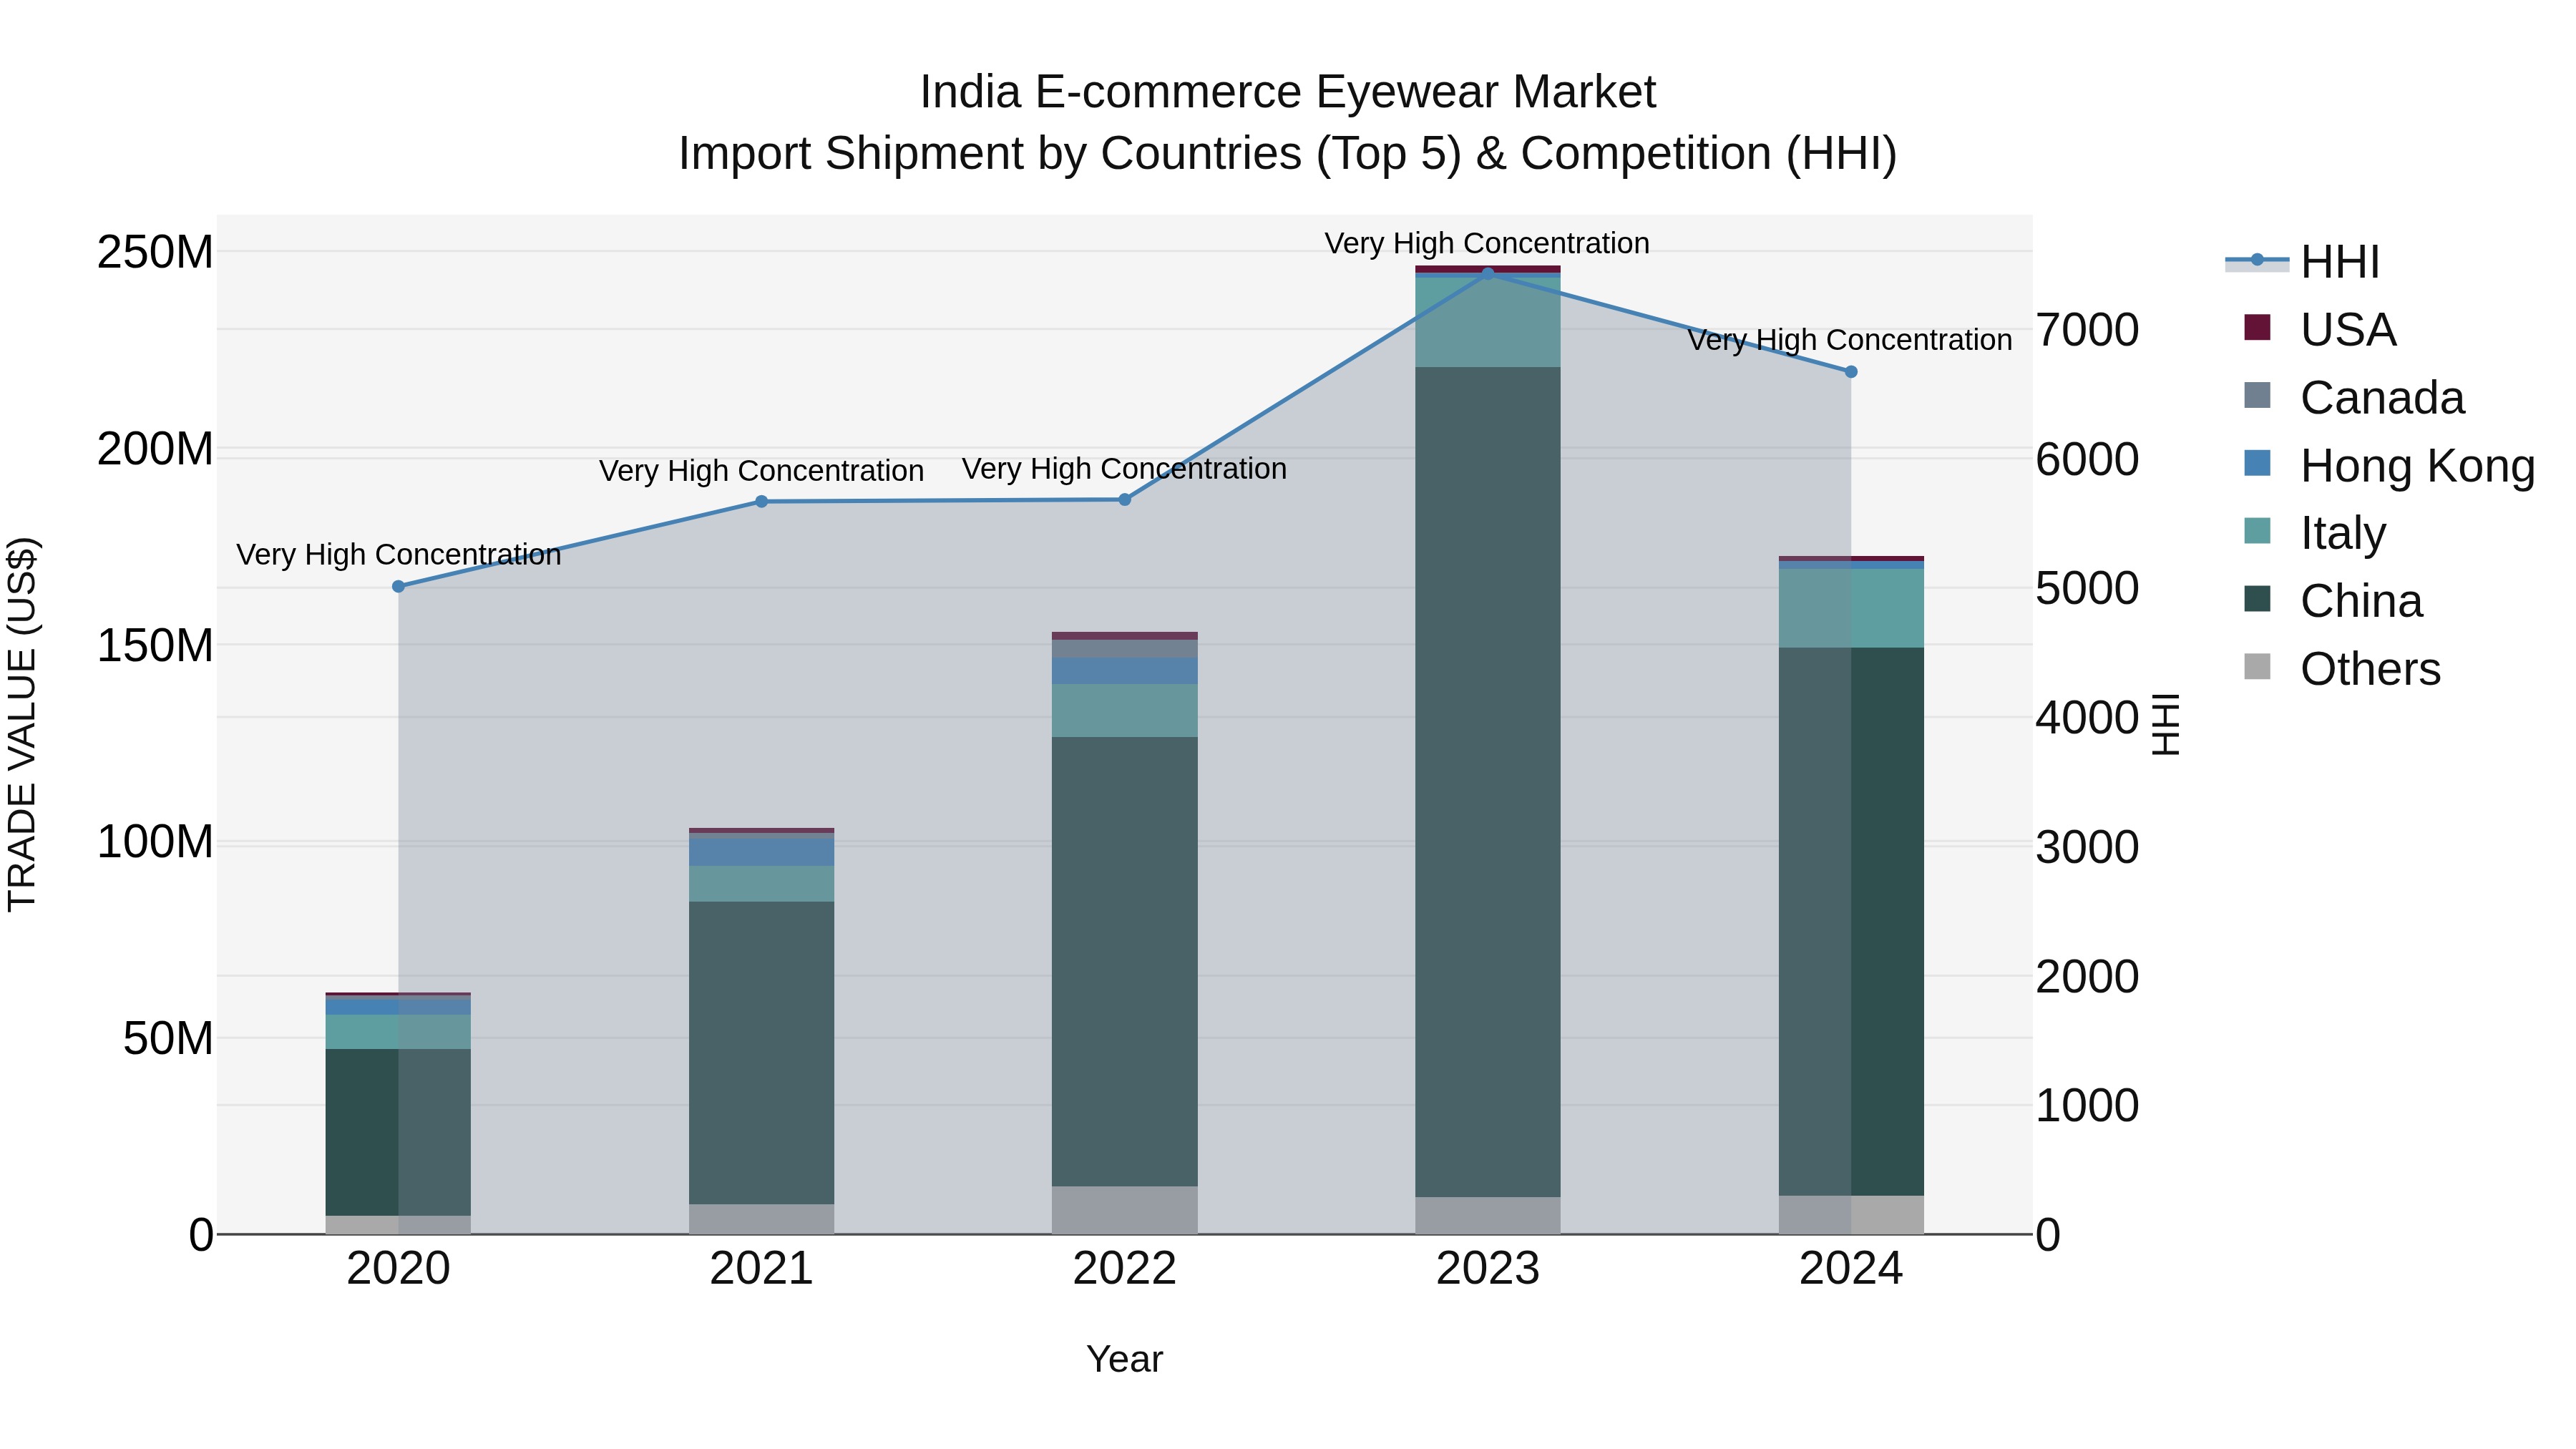Image resolution: width=2576 pixels, height=1449 pixels.
Task: Click the 3000 HHI axis tick label
Action: [x=2087, y=847]
